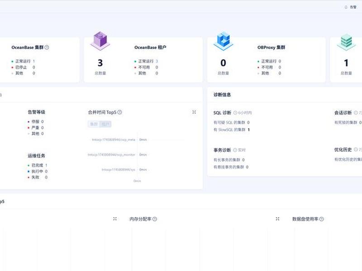Switch 合并时间 Top5 to 租户 view
The image size is (362, 271).
point(105,124)
